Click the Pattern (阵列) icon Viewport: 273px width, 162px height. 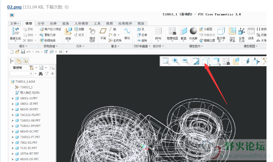click(x=158, y=31)
